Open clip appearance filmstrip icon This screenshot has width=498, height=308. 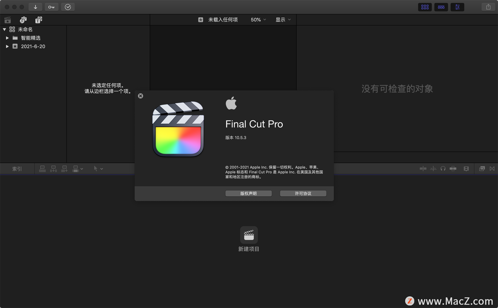[466, 169]
